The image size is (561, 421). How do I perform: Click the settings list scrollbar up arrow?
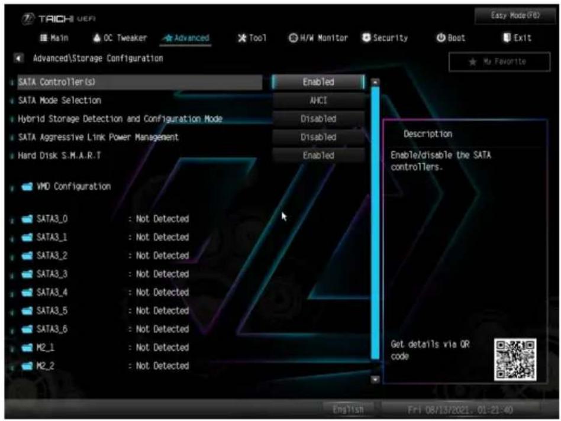tap(375, 82)
